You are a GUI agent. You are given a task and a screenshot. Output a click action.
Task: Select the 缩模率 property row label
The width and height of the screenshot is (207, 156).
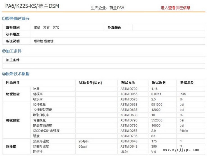(38, 94)
